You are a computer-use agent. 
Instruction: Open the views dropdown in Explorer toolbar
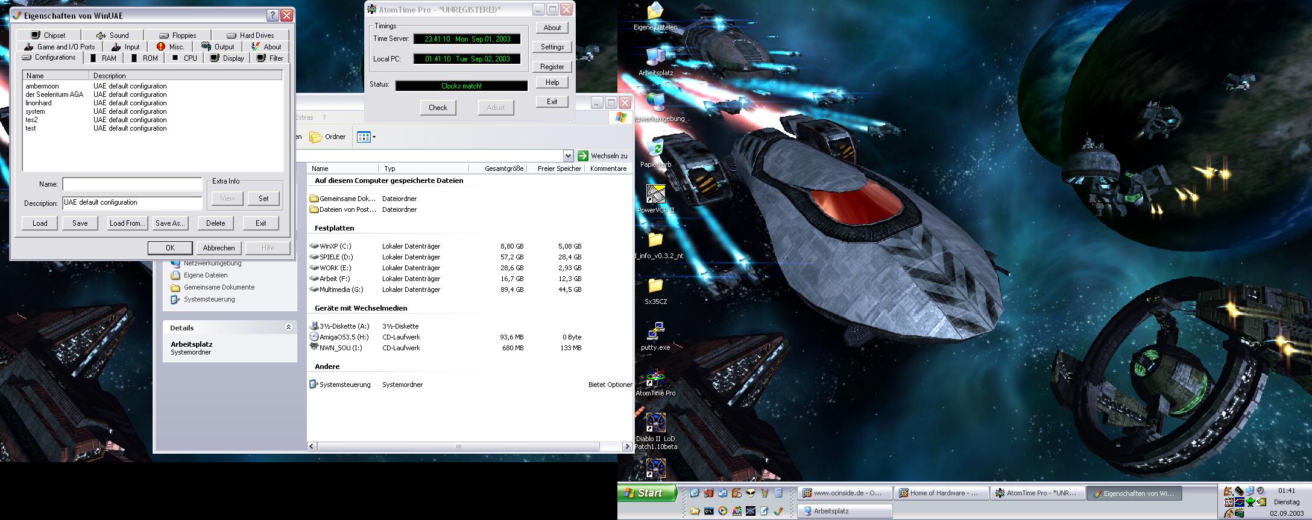(x=366, y=137)
